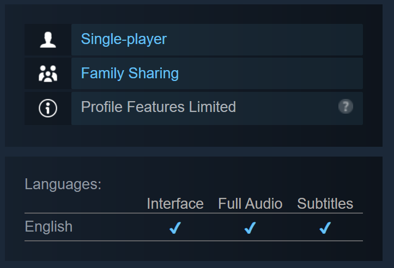Click the Subtitles checkmark for English
394x268 pixels.
tap(325, 228)
